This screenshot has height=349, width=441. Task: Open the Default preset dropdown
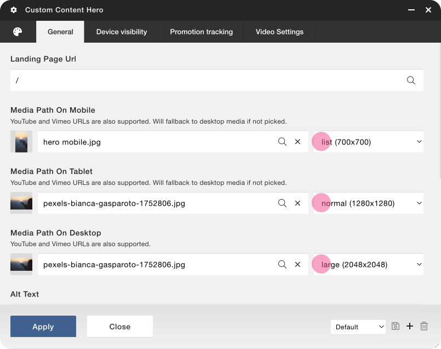[358, 327]
